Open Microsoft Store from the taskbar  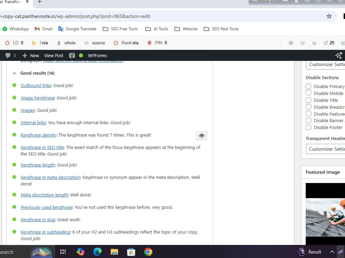click(131, 251)
